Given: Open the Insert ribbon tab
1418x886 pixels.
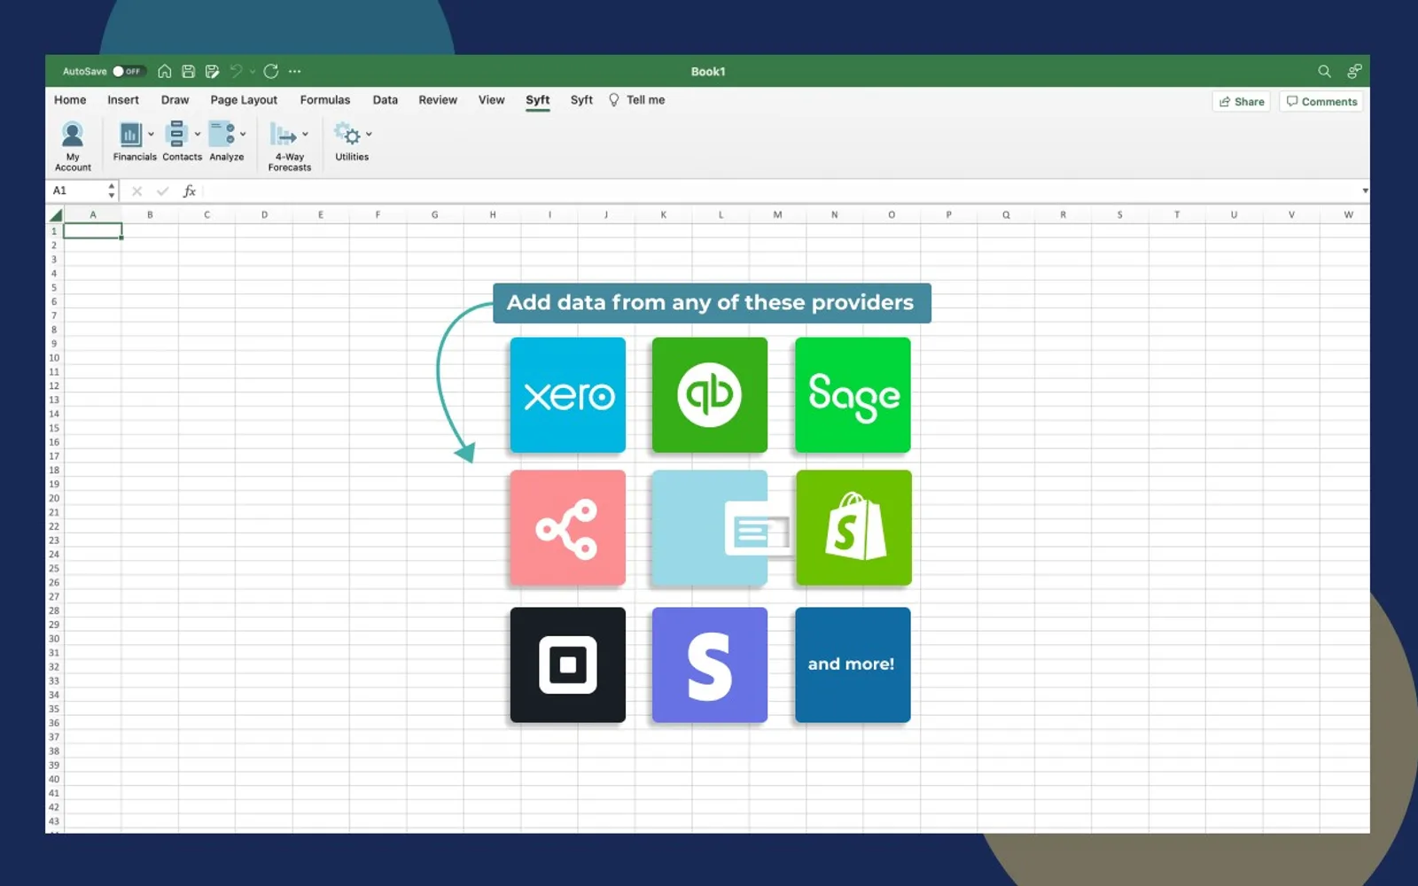Looking at the screenshot, I should tap(123, 100).
